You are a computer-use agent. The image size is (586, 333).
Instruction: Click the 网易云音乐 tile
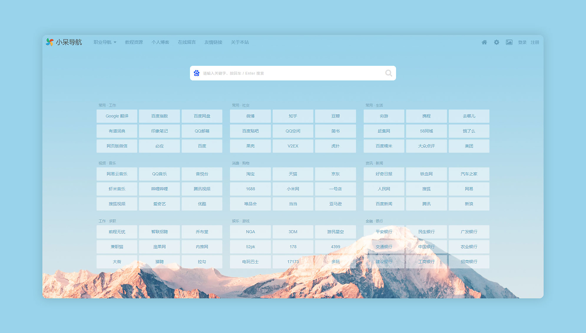pyautogui.click(x=117, y=174)
